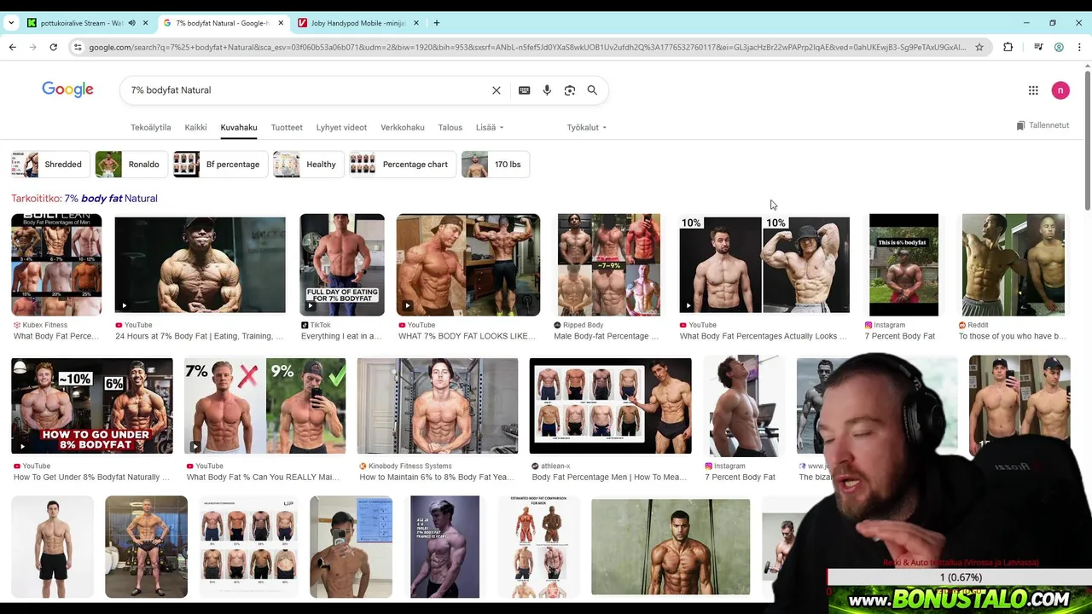
Task: Open a new browser tab
Action: [x=437, y=23]
